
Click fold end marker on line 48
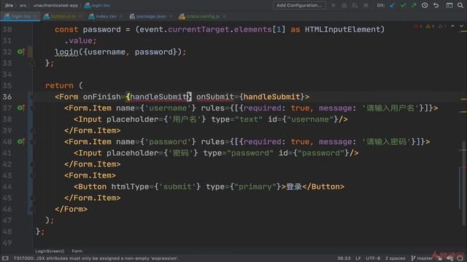tap(32, 231)
